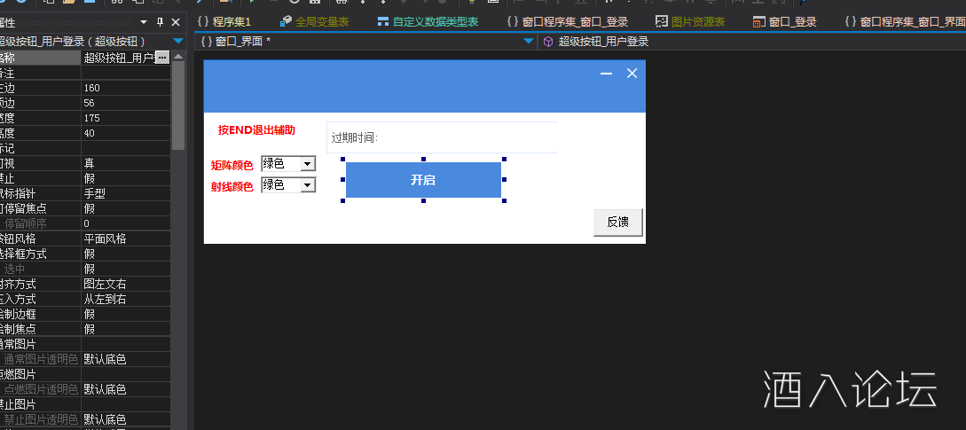
Task: Switch to the 自定义数据类型表 tab
Action: 428,22
